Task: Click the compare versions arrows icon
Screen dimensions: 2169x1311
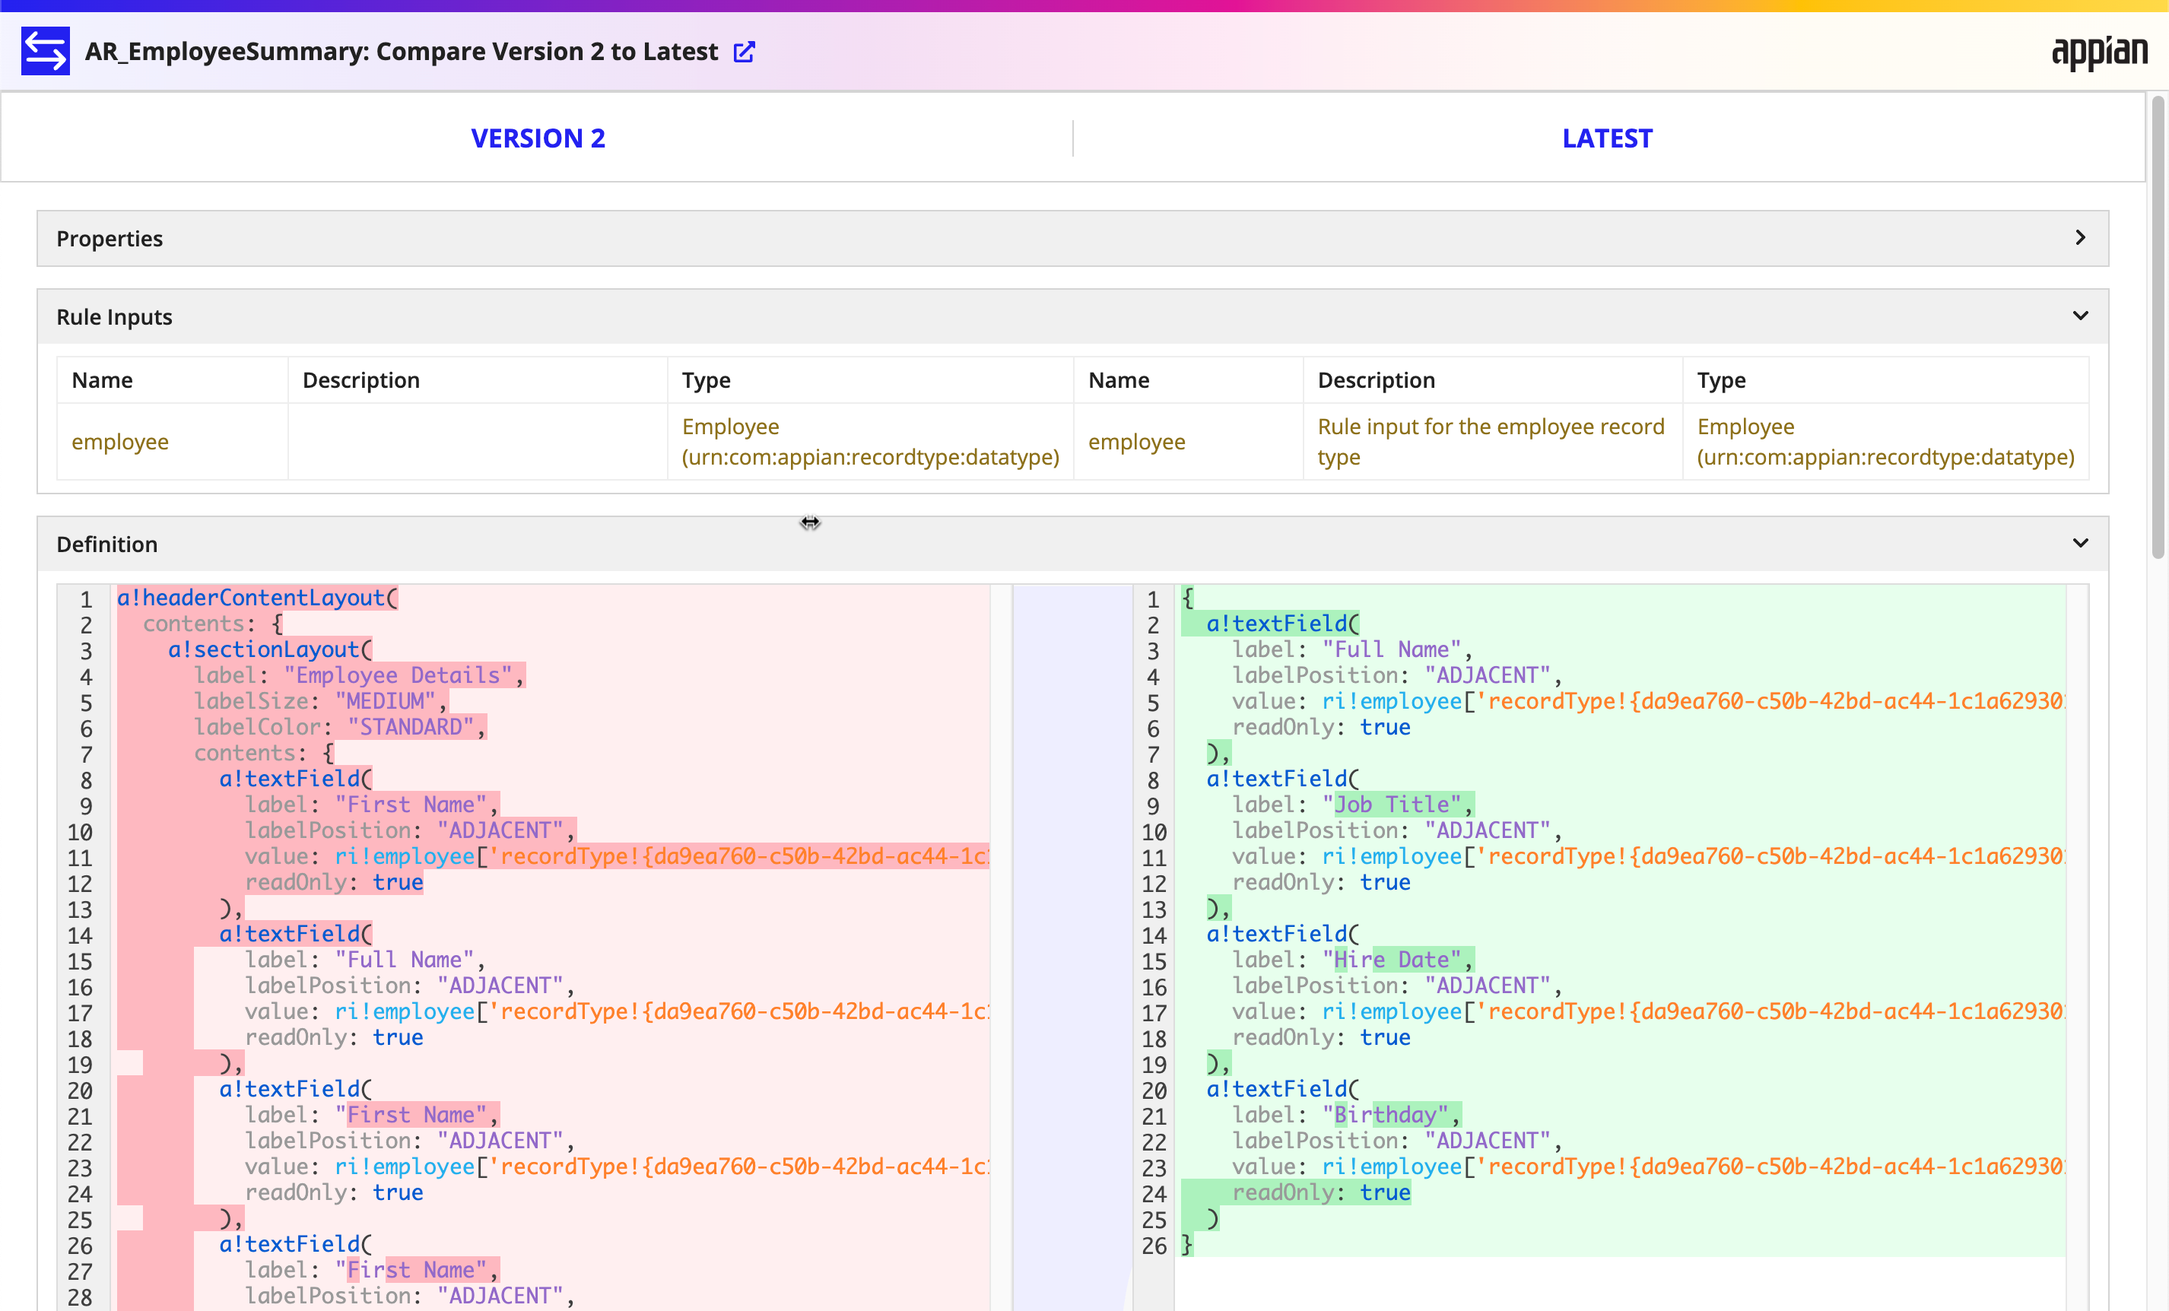Action: [45, 51]
